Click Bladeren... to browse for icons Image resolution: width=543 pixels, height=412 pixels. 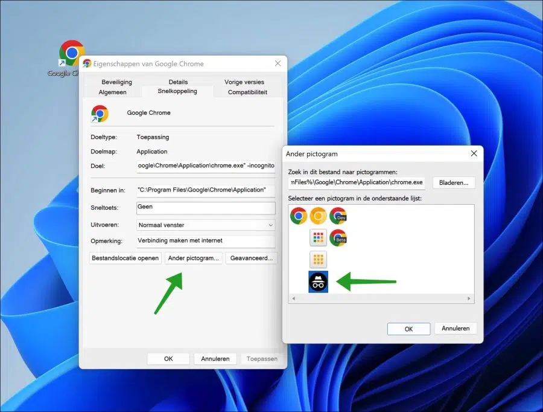pyautogui.click(x=454, y=183)
